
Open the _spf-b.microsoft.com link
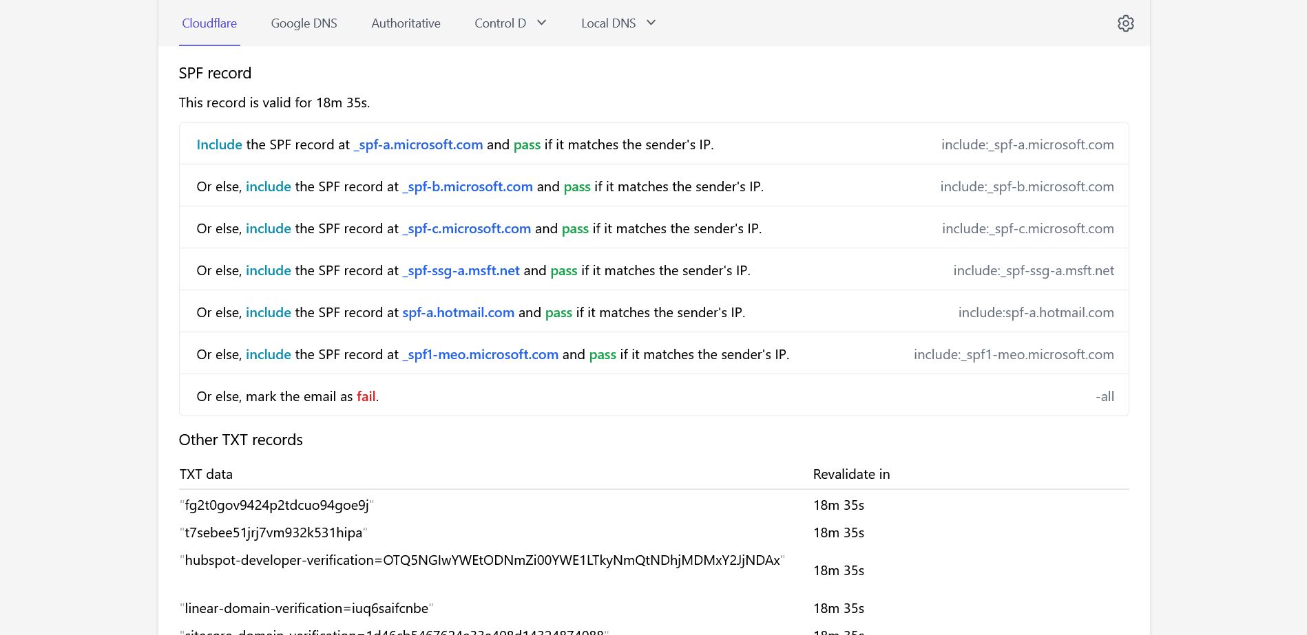[x=468, y=186]
